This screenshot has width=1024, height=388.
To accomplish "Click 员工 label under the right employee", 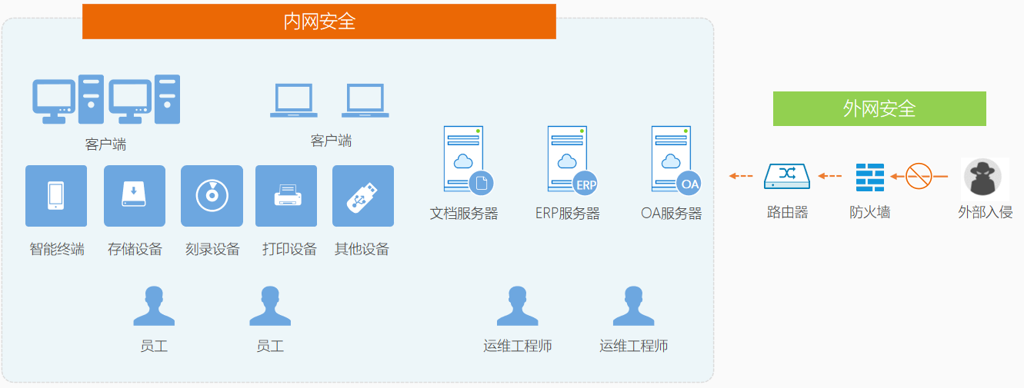I will click(x=270, y=346).
